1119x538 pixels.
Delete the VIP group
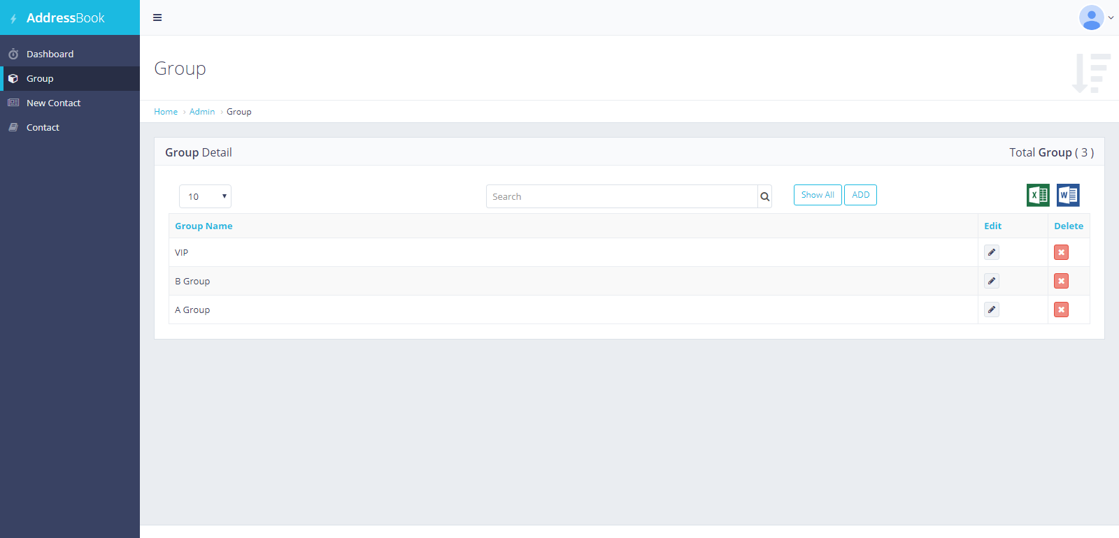[1061, 252]
